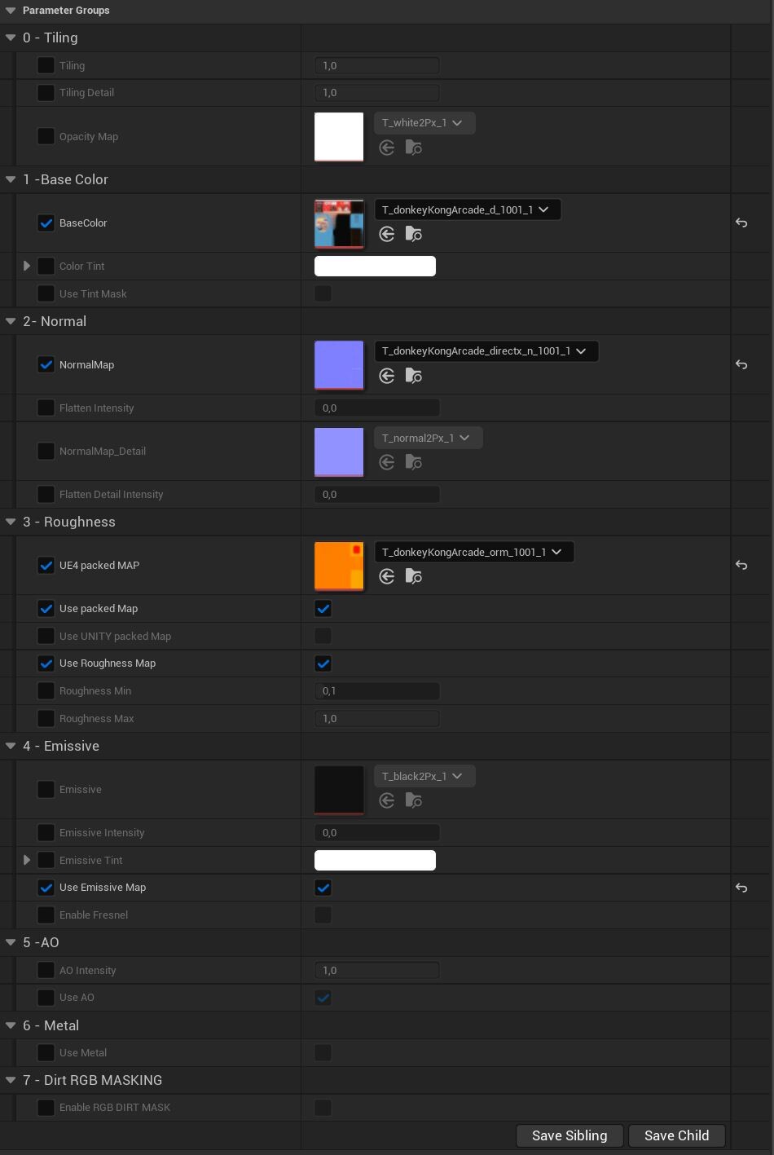The image size is (774, 1155).
Task: Disable the NormalMap override checkbox
Action: click(46, 364)
